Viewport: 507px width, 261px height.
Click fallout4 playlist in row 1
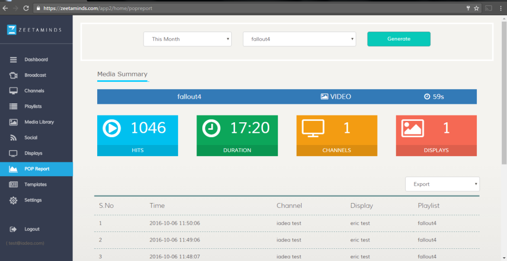[x=427, y=223]
